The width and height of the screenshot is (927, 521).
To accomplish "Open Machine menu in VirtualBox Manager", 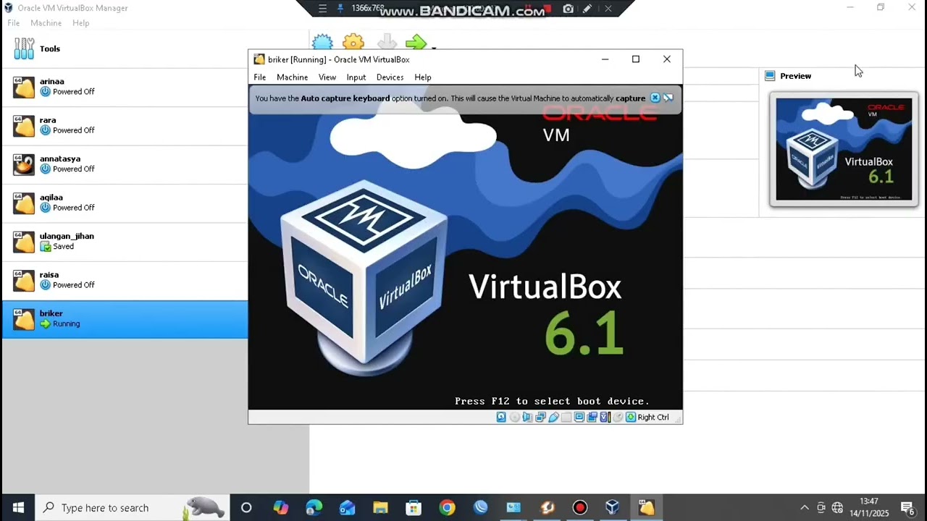I will pos(46,23).
